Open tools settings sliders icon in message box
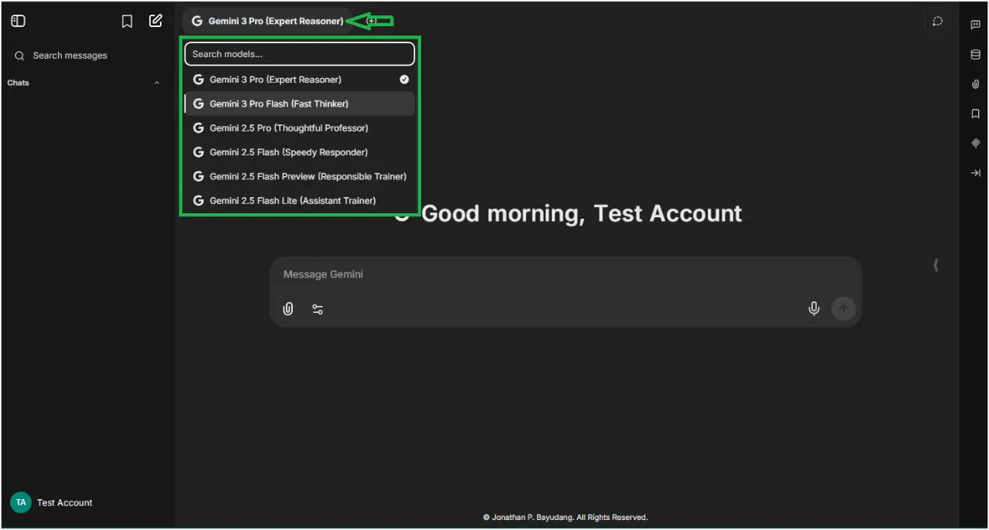Viewport: 989px width, 530px height. coord(318,309)
